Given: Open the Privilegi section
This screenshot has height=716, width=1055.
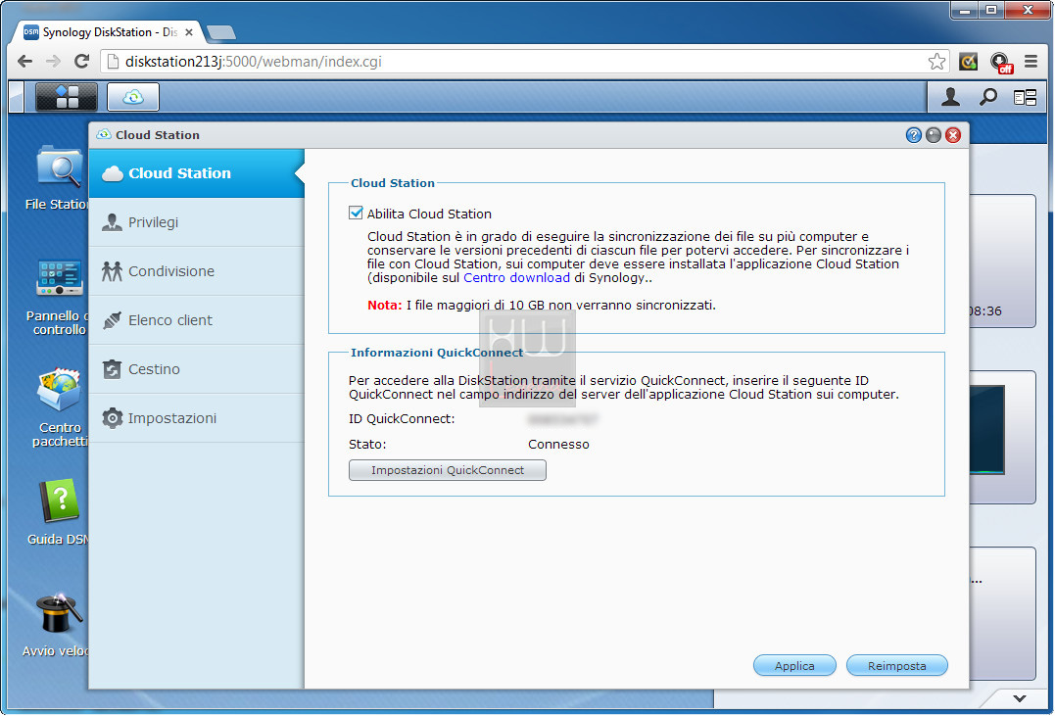Looking at the screenshot, I should 197,222.
